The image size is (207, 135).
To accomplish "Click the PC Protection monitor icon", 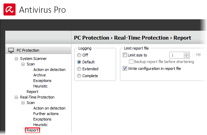I will 11,50.
